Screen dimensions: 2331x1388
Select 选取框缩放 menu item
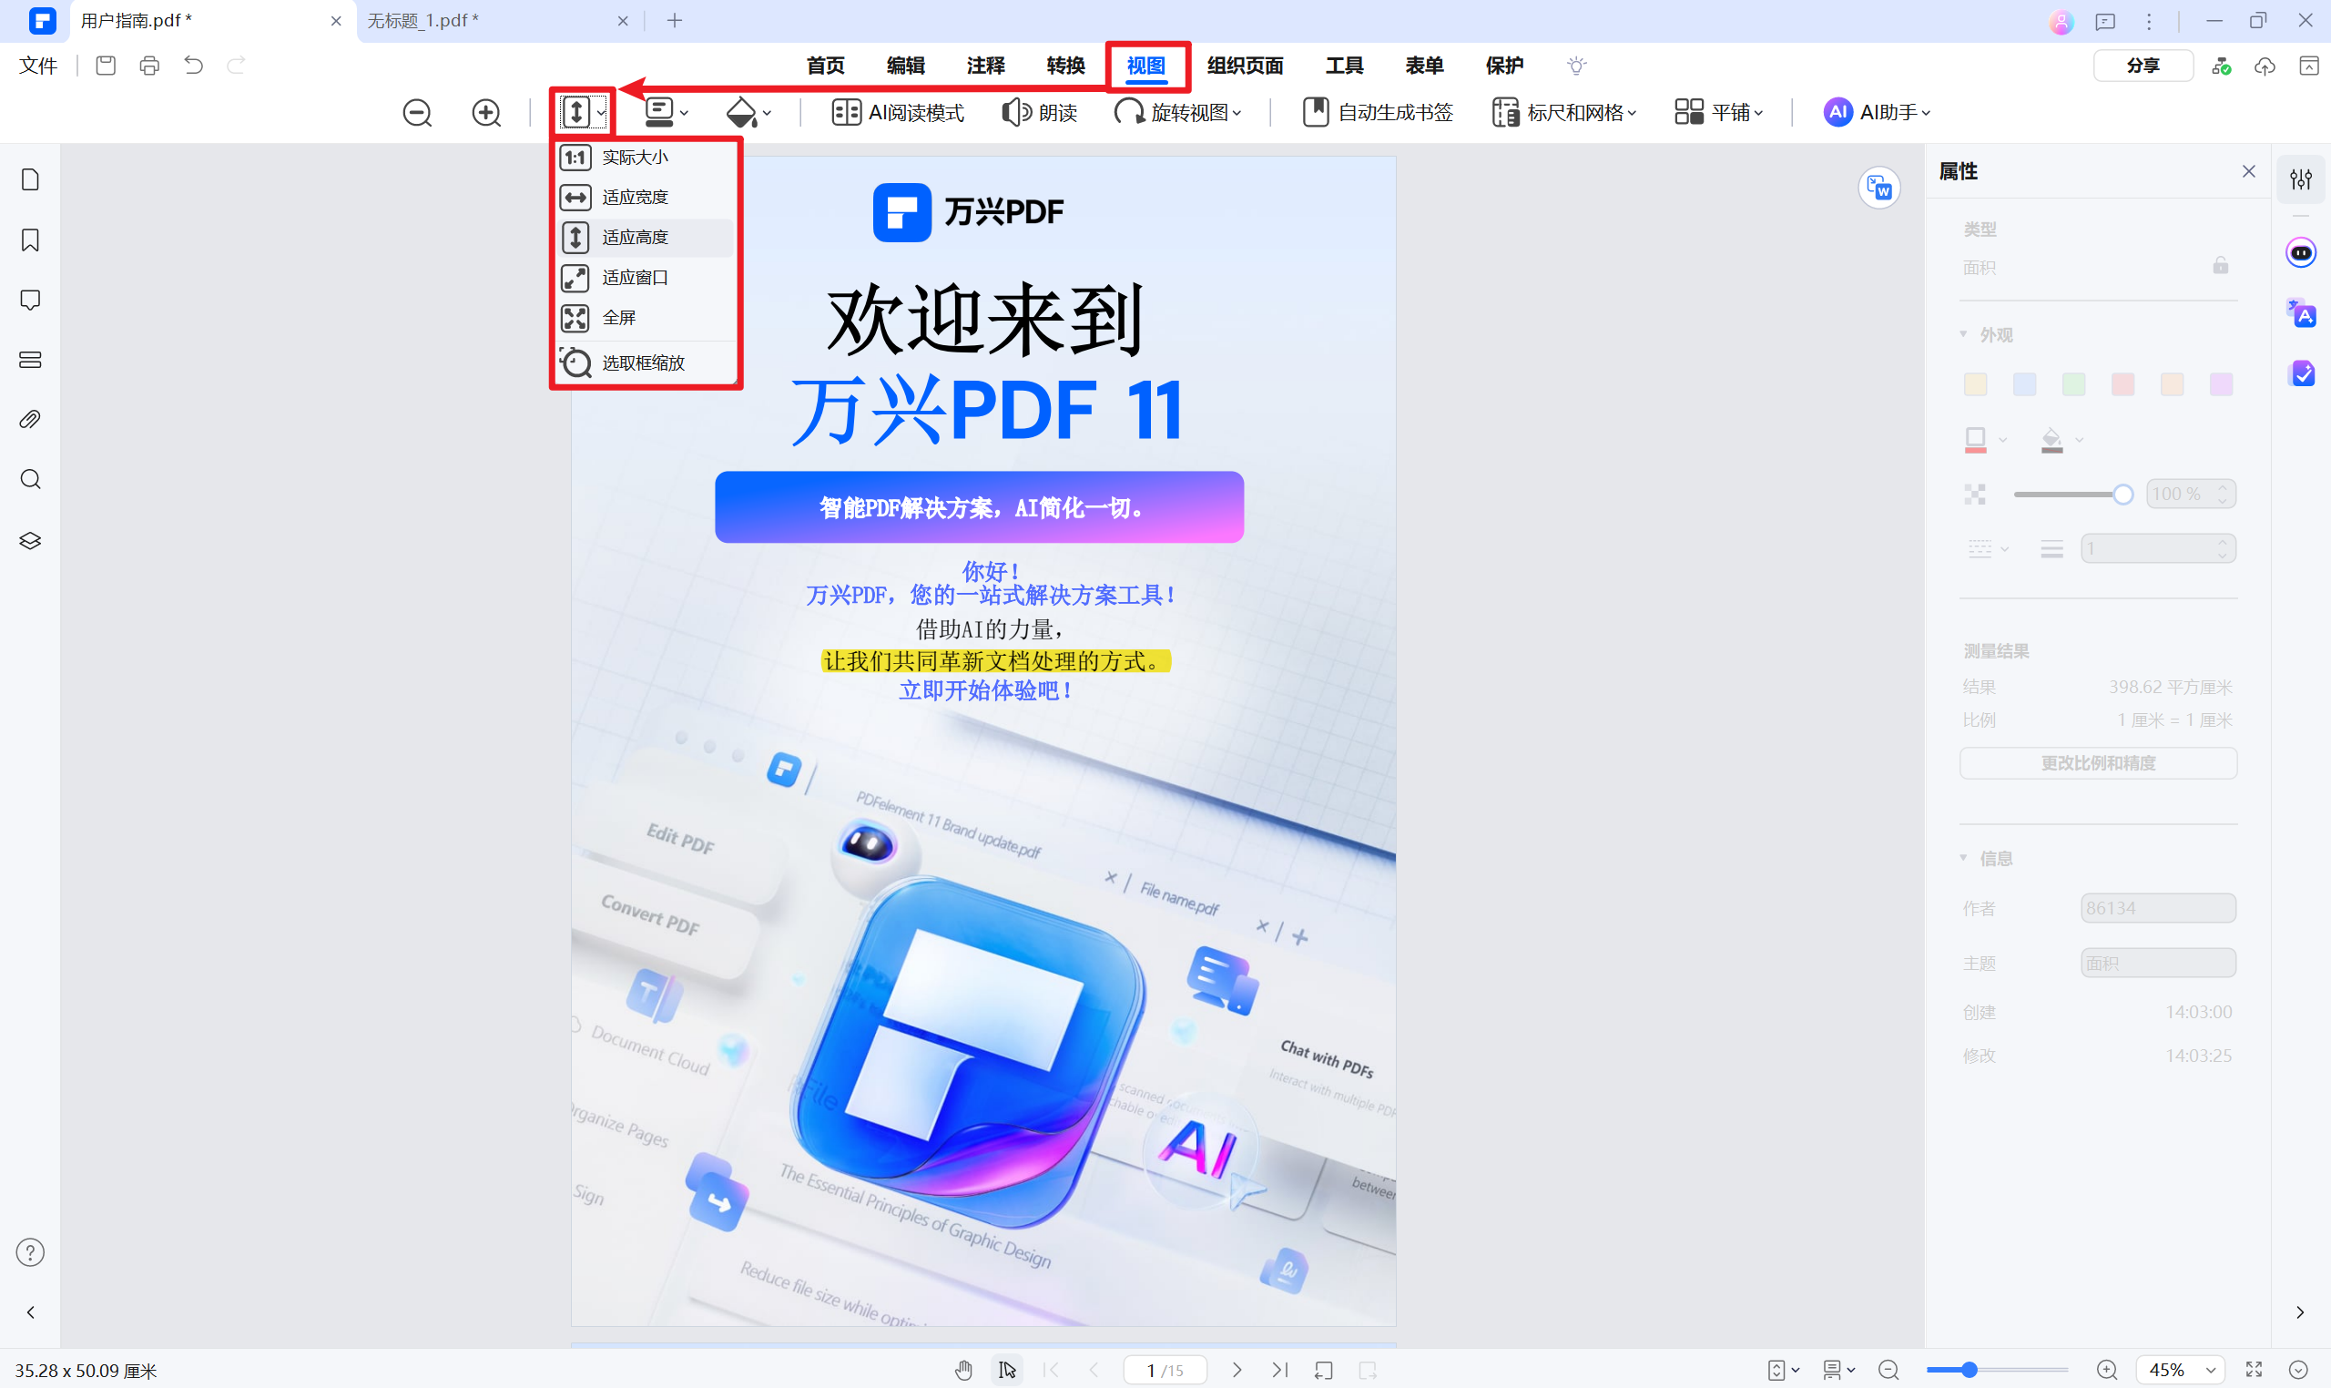click(646, 362)
